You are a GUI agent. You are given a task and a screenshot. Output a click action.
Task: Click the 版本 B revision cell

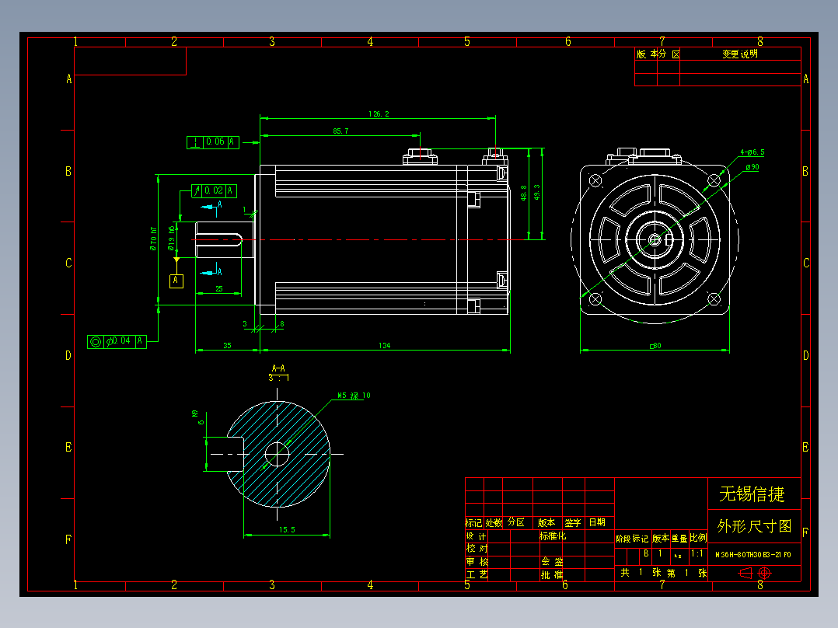click(646, 553)
